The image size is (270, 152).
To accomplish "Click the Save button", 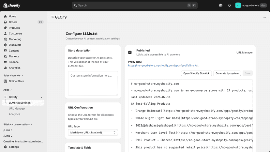I will click(247, 73).
